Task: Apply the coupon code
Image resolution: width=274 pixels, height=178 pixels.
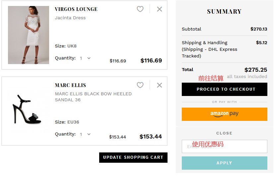Action: (x=225, y=163)
